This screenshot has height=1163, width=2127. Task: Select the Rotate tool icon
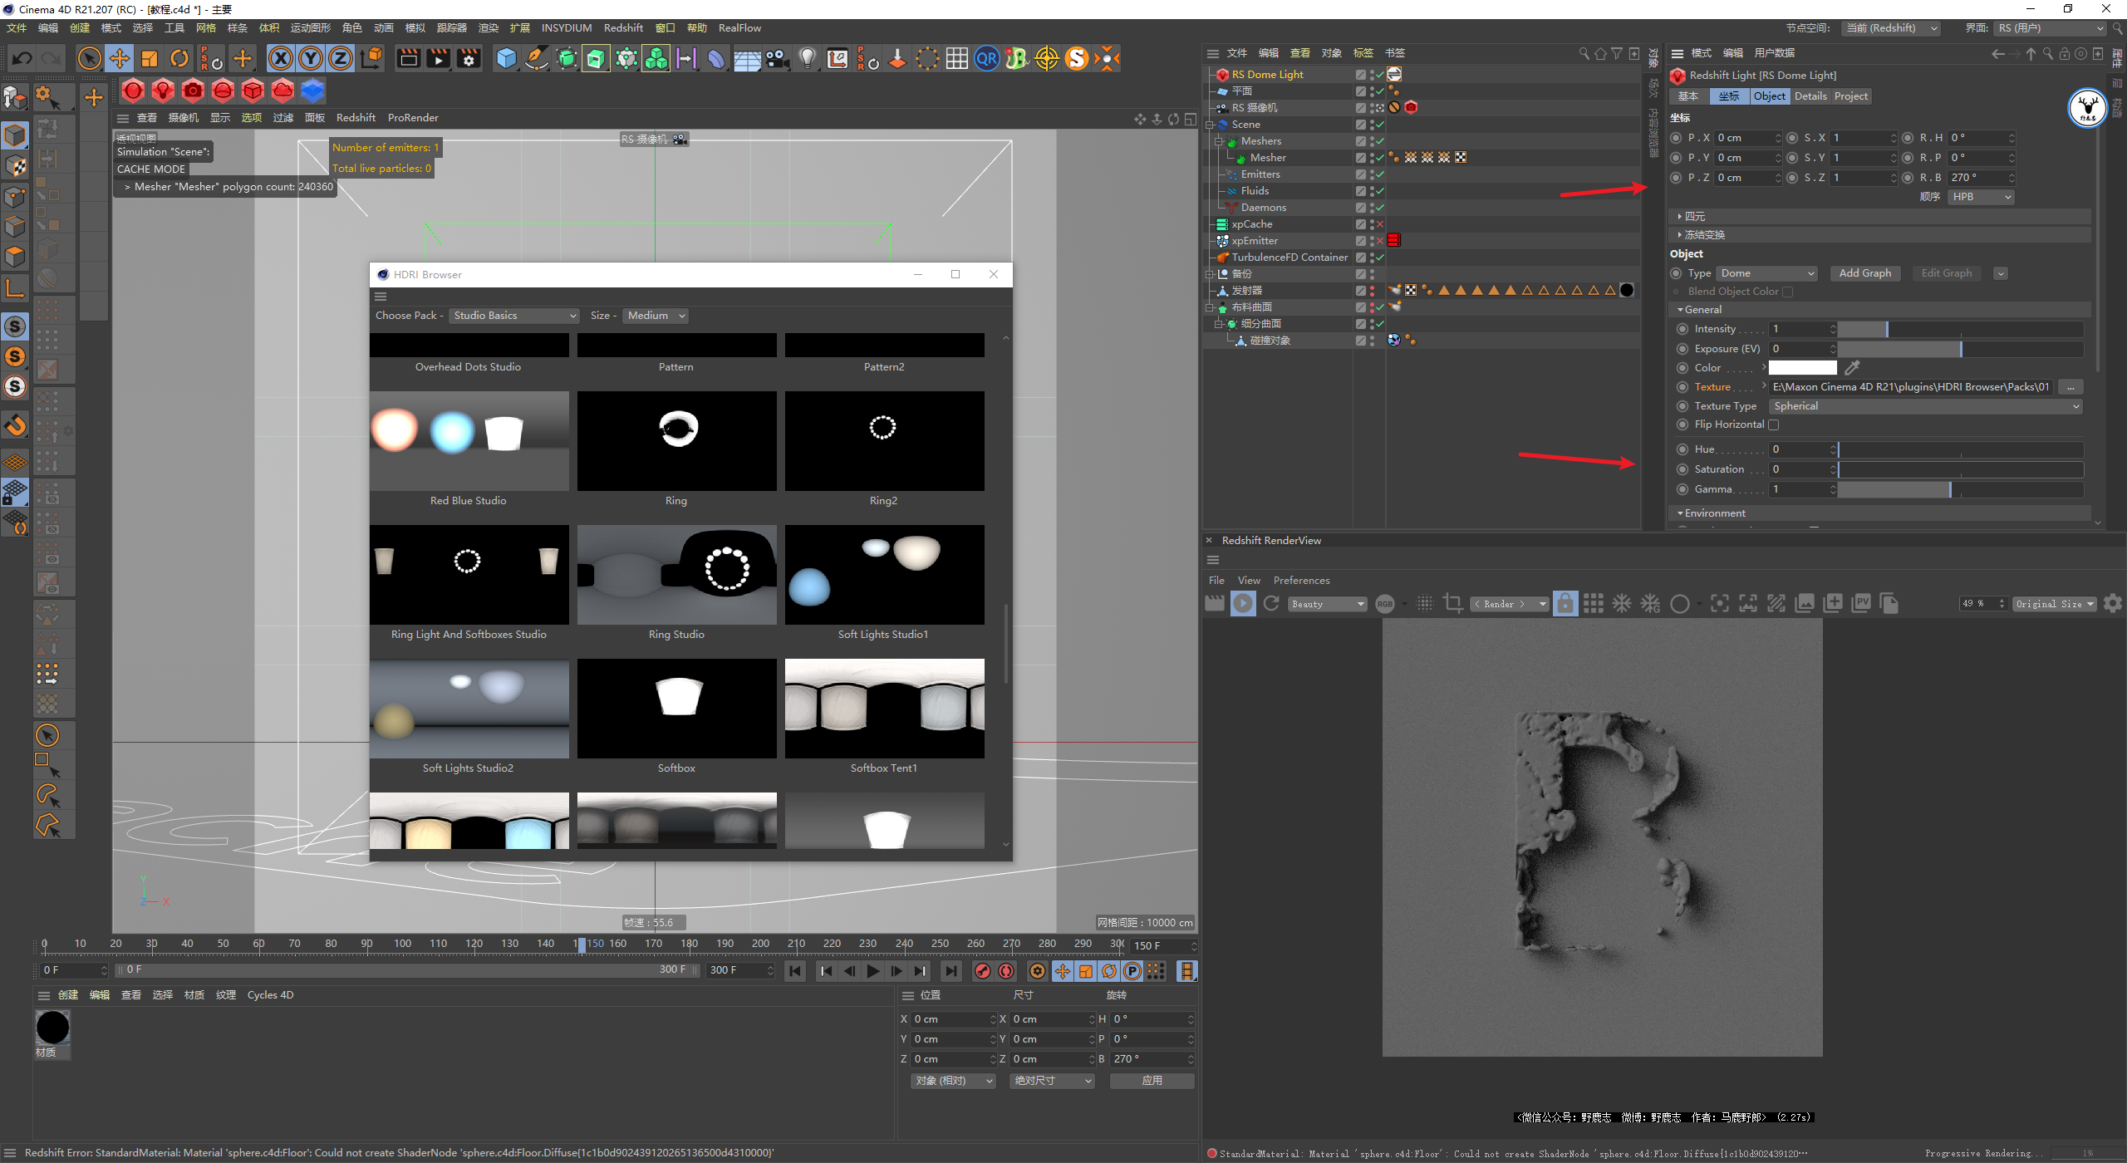(x=179, y=58)
